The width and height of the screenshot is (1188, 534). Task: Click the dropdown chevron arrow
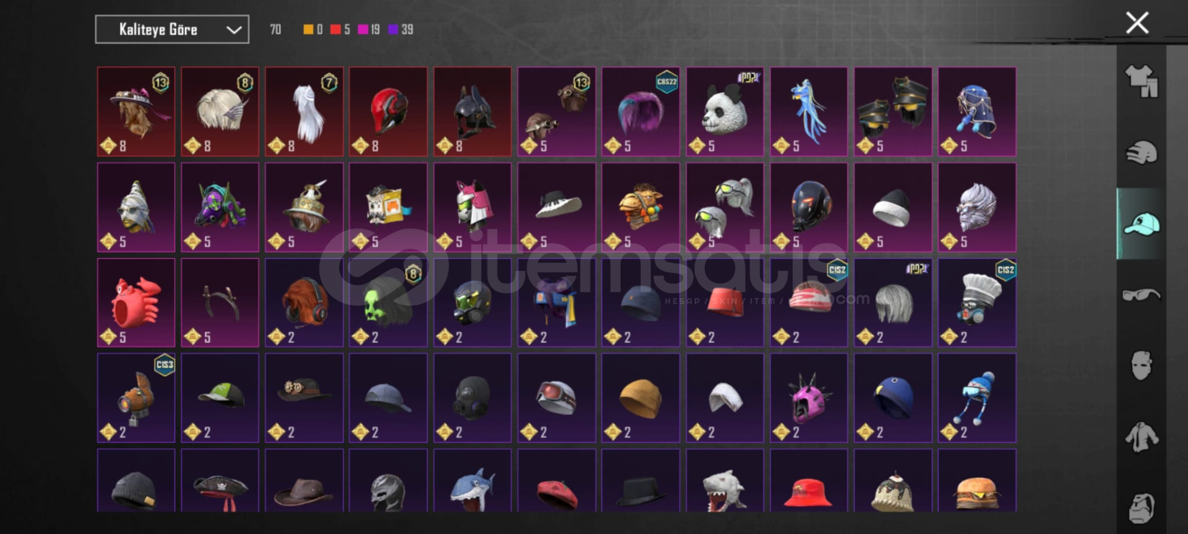click(x=233, y=30)
